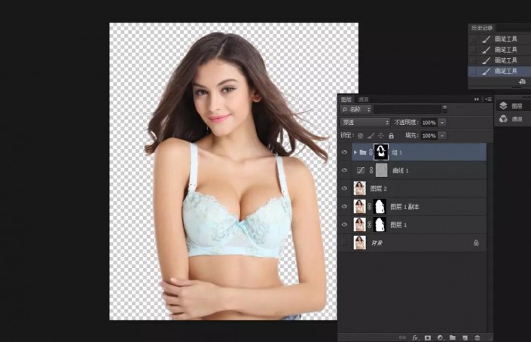Image resolution: width=531 pixels, height=342 pixels.
Task: Delete layer with the trash icon
Action: (x=478, y=337)
